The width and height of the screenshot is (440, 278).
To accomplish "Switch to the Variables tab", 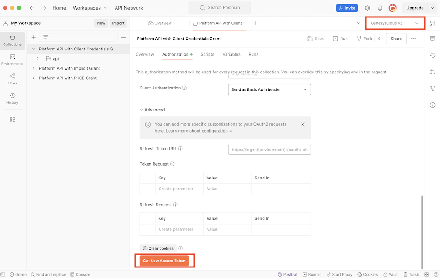I will 231,54.
